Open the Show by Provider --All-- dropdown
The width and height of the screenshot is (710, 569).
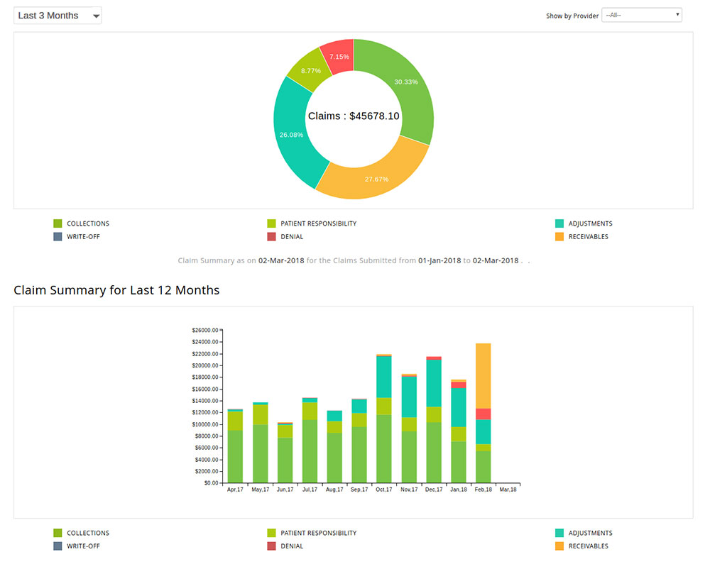point(641,14)
